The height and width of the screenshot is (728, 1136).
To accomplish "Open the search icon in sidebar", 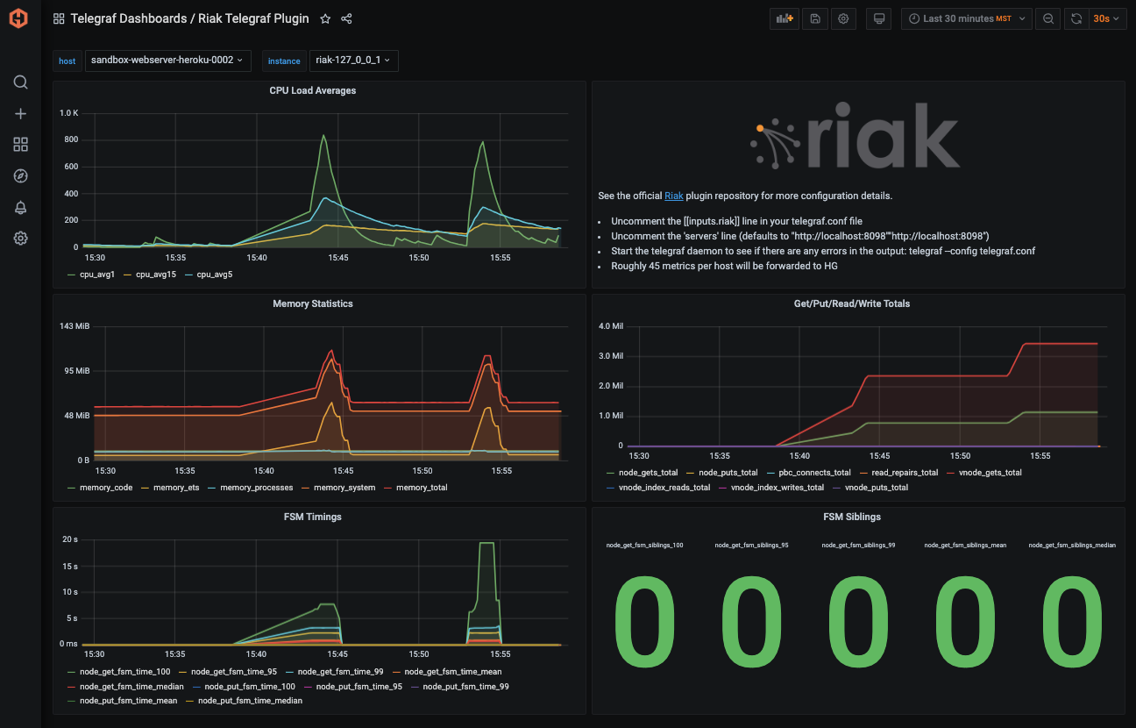I will (x=20, y=82).
